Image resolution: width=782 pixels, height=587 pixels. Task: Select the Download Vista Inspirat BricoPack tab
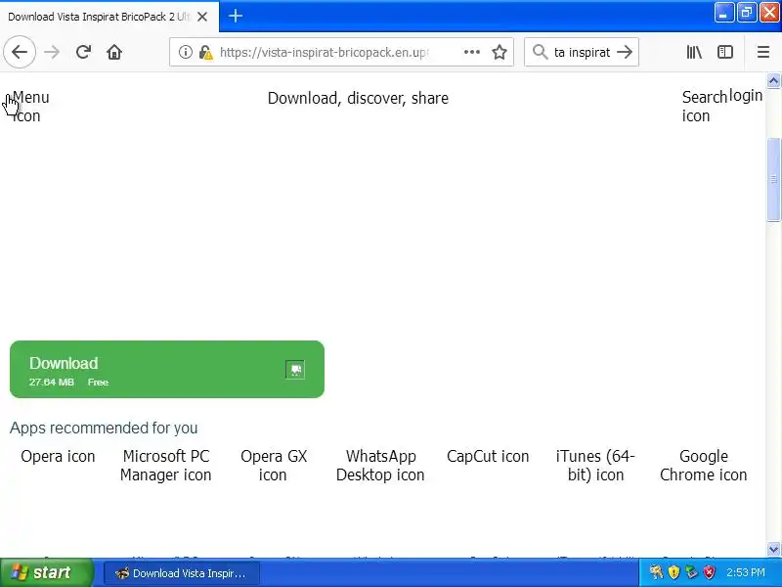pos(109,17)
